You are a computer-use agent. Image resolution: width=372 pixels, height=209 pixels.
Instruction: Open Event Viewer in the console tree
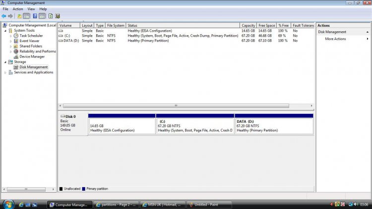point(30,41)
